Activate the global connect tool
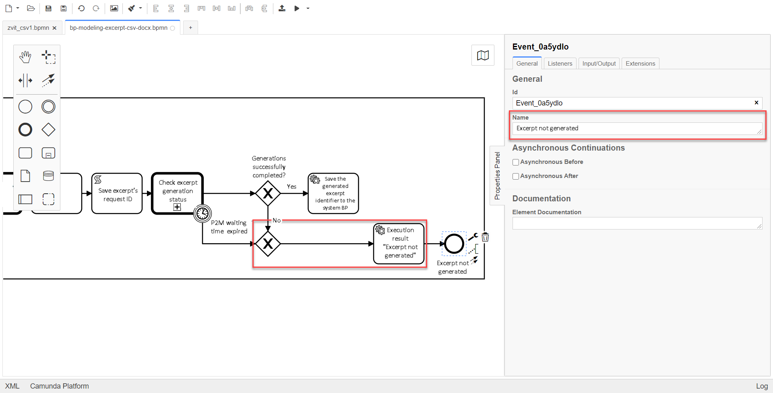 (48, 80)
